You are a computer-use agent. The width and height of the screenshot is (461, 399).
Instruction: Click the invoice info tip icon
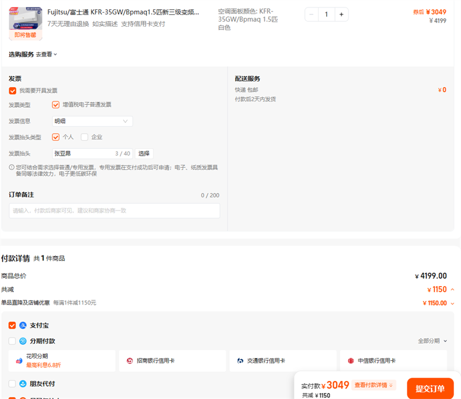[12, 167]
